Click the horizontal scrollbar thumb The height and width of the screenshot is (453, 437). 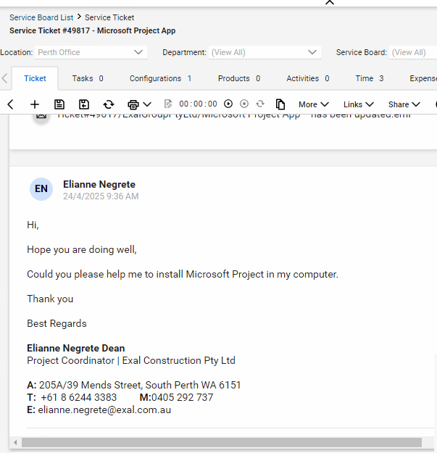(222, 442)
